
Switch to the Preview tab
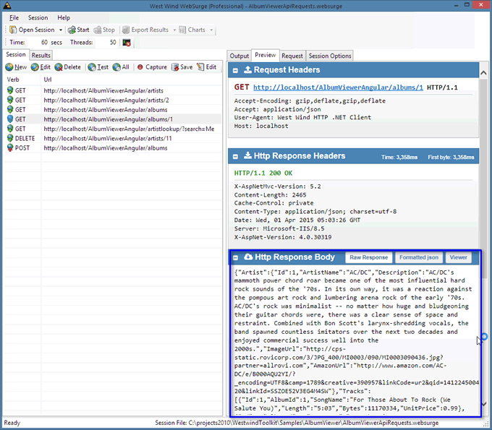coord(265,55)
